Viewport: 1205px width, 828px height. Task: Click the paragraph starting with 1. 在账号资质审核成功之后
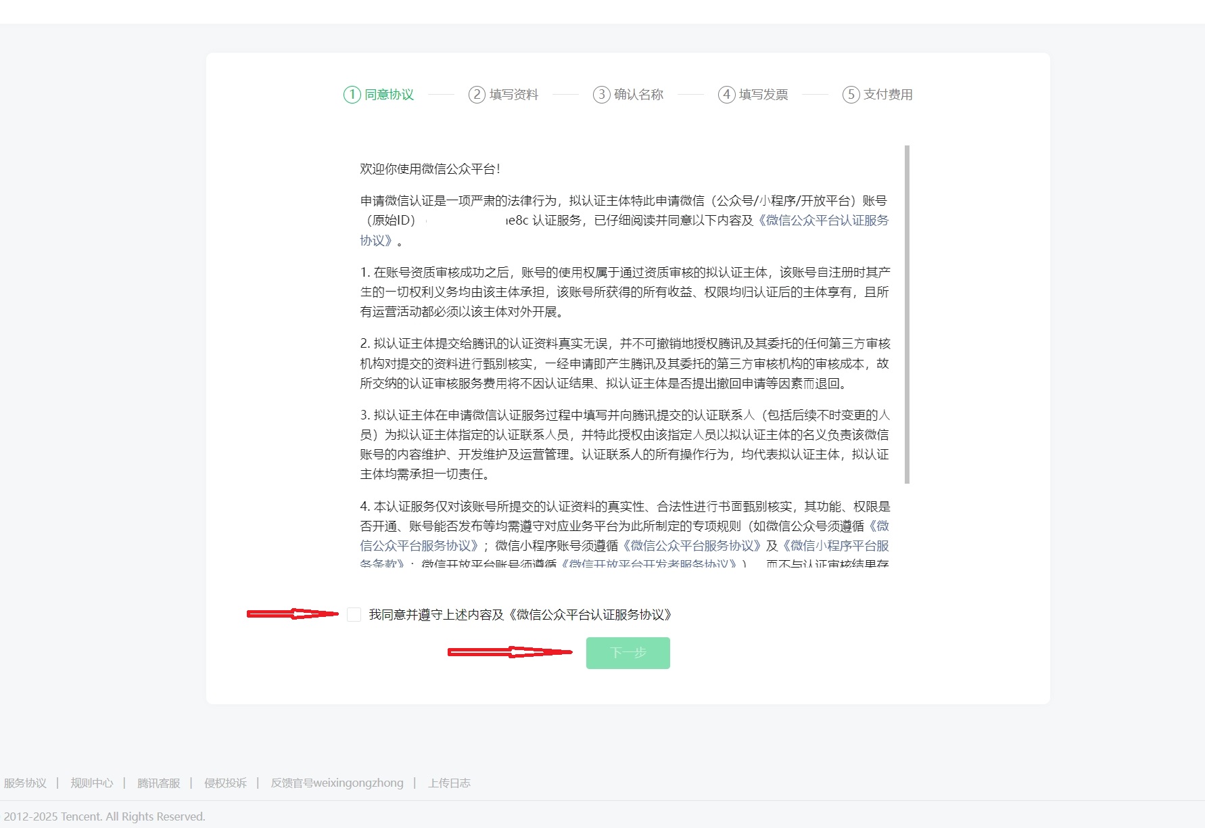[625, 292]
